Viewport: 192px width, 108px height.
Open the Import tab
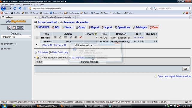[x=107, y=27]
